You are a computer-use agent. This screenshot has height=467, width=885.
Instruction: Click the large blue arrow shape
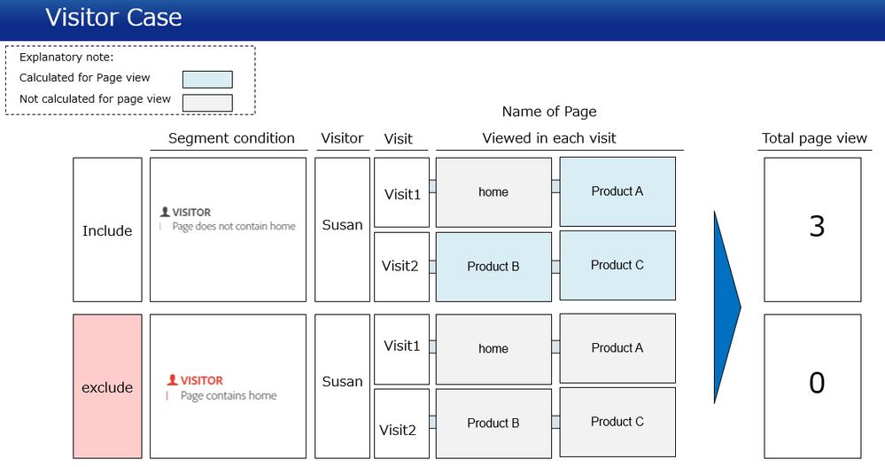727,307
